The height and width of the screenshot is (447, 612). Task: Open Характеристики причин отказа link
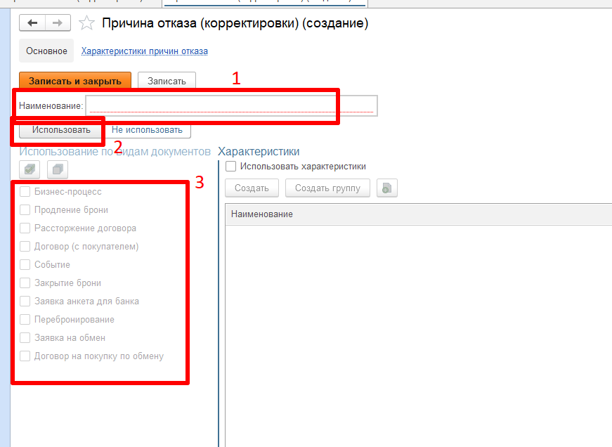point(144,51)
